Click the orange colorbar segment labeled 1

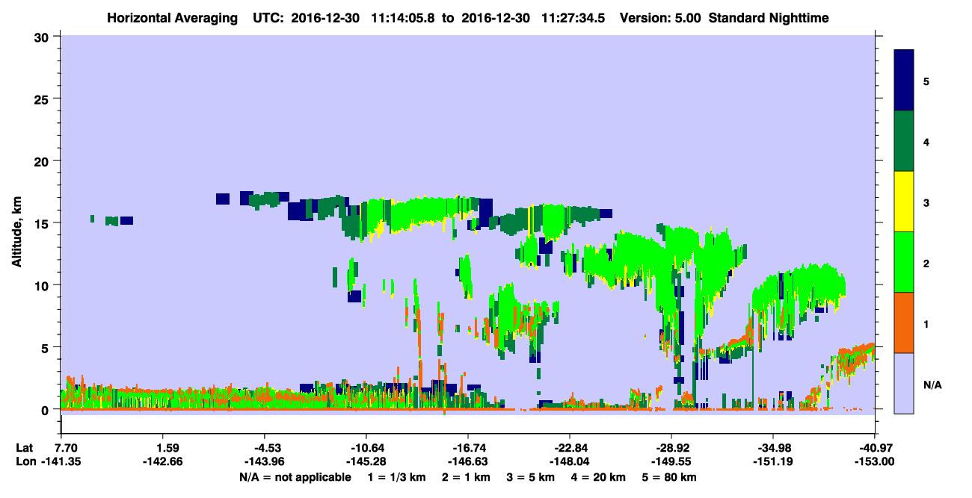(x=904, y=323)
